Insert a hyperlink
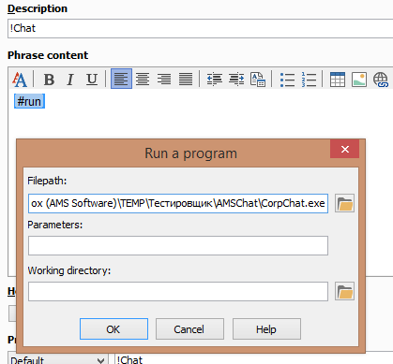Viewport: 393px width, 364px height. [x=381, y=80]
